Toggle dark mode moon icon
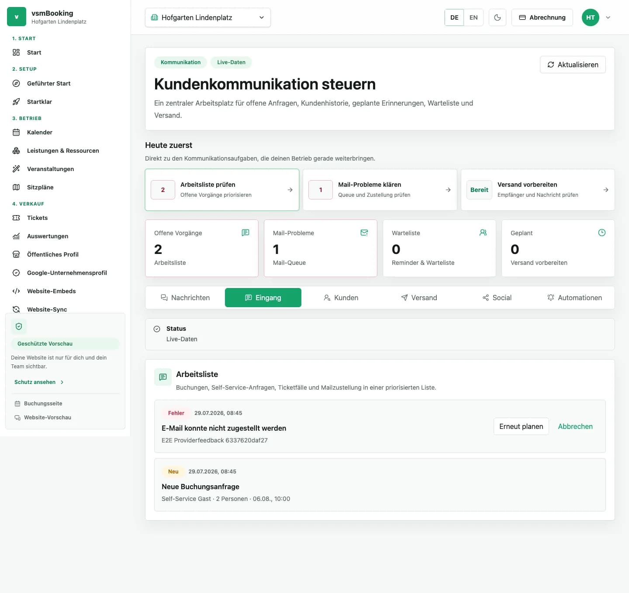This screenshot has width=629, height=593. (498, 17)
